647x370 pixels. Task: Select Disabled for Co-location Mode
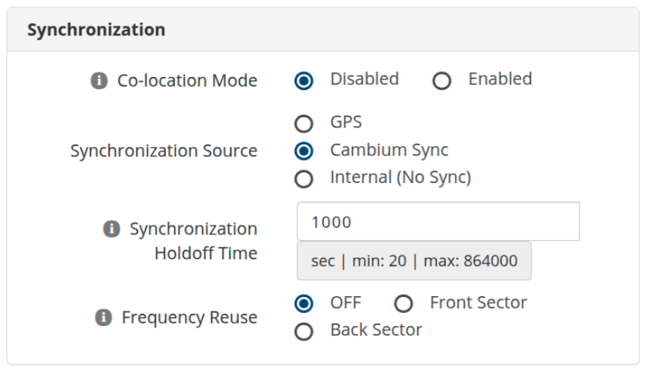303,81
